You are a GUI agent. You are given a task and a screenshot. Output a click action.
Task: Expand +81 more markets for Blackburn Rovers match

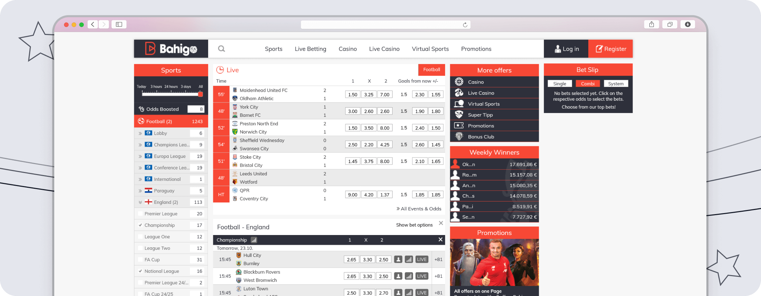pos(438,276)
